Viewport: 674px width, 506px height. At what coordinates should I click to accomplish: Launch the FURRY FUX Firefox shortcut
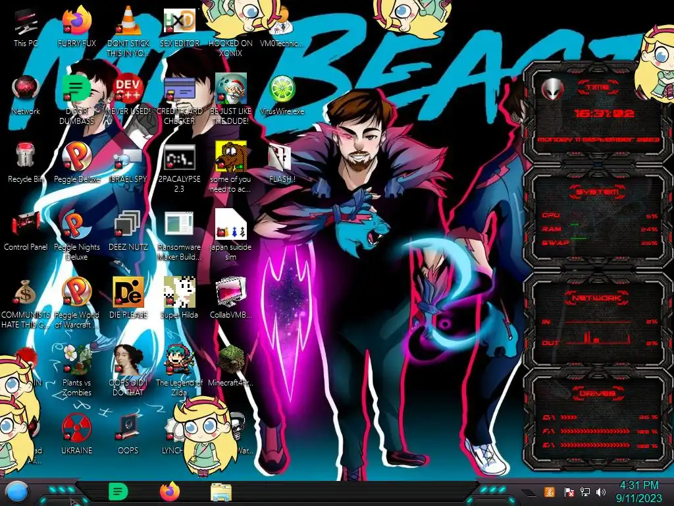coord(76,28)
